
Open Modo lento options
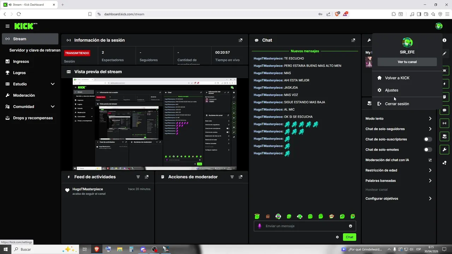[x=398, y=119]
